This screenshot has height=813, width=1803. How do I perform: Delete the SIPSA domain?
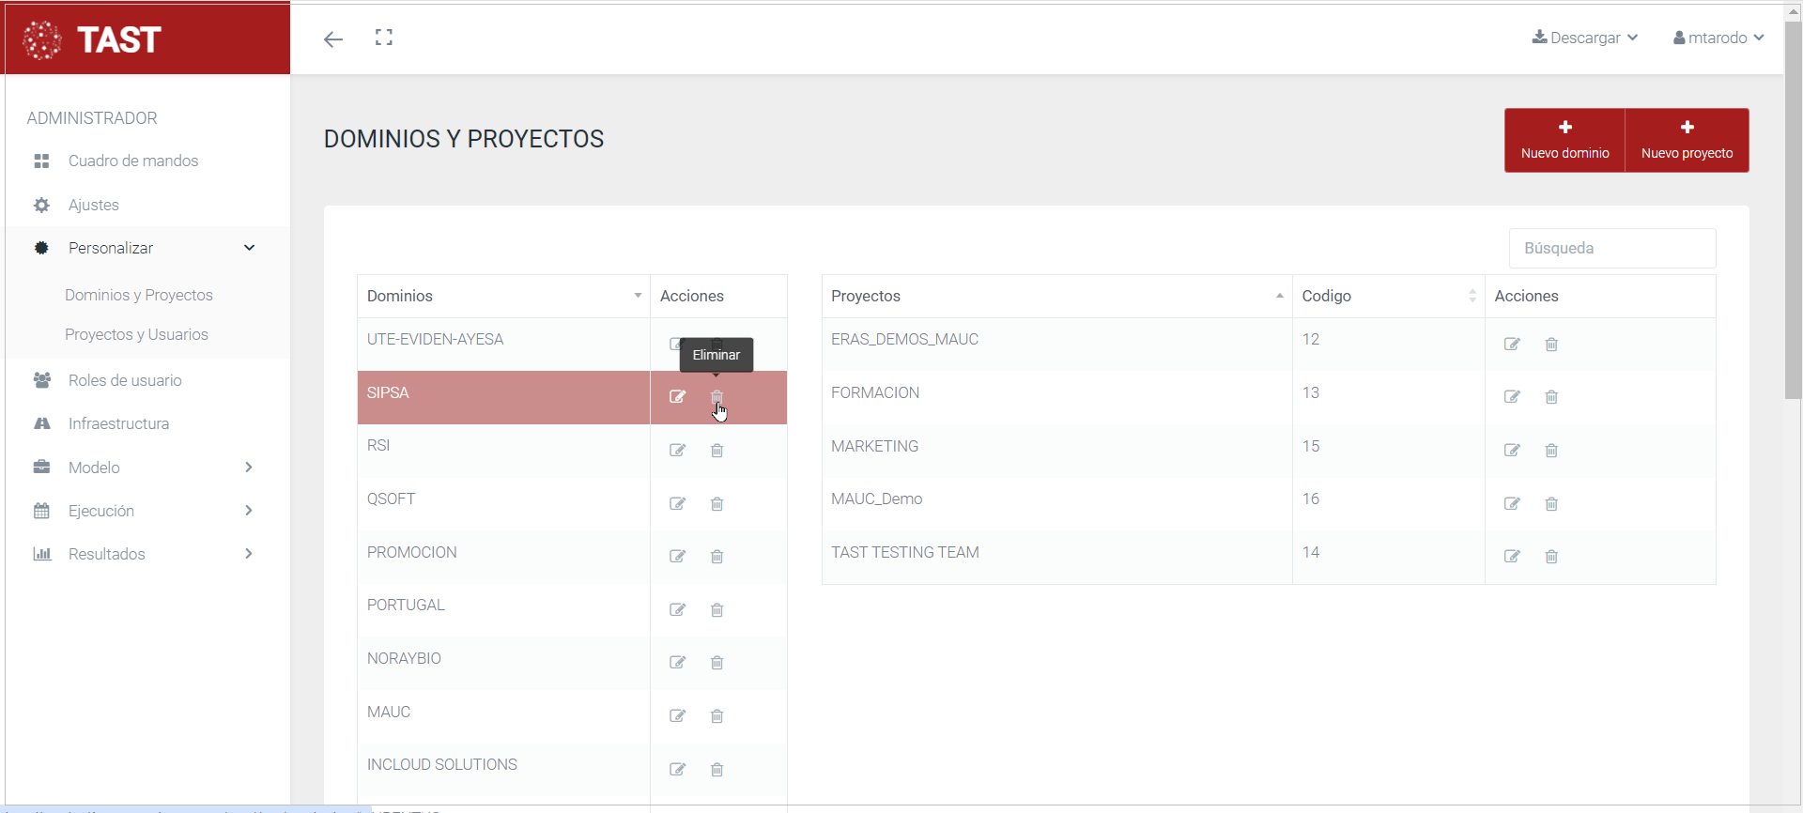click(x=717, y=397)
